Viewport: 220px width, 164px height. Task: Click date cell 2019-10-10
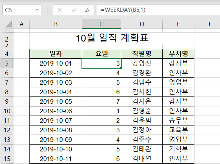point(56,149)
